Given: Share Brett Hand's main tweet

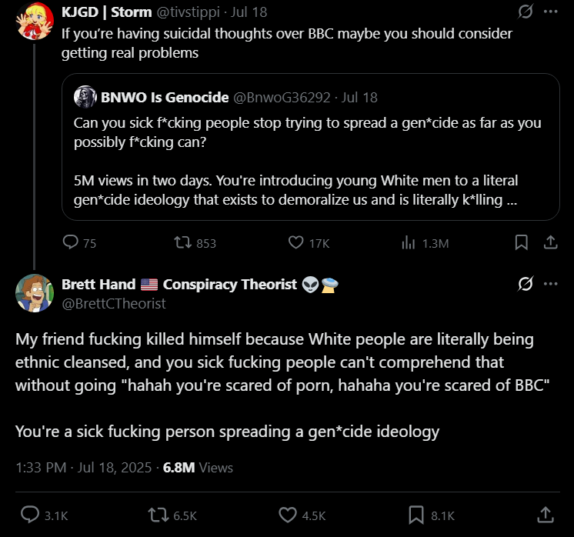Looking at the screenshot, I should 545,515.
